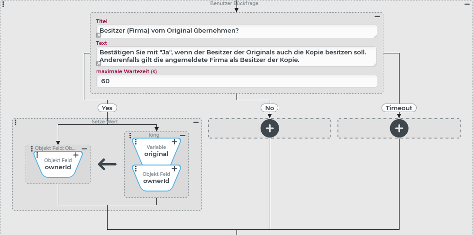Image resolution: width=473 pixels, height=235 pixels.
Task: Click into the Titel input field
Action: (x=236, y=31)
